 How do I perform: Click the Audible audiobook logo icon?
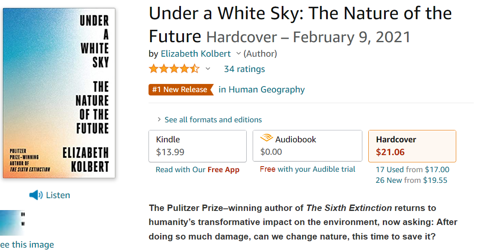click(x=267, y=139)
